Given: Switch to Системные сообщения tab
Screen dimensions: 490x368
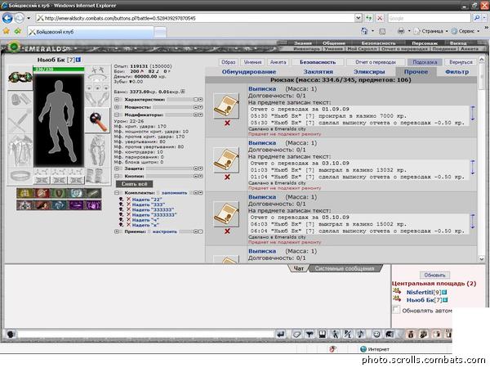Looking at the screenshot, I should 344,268.
